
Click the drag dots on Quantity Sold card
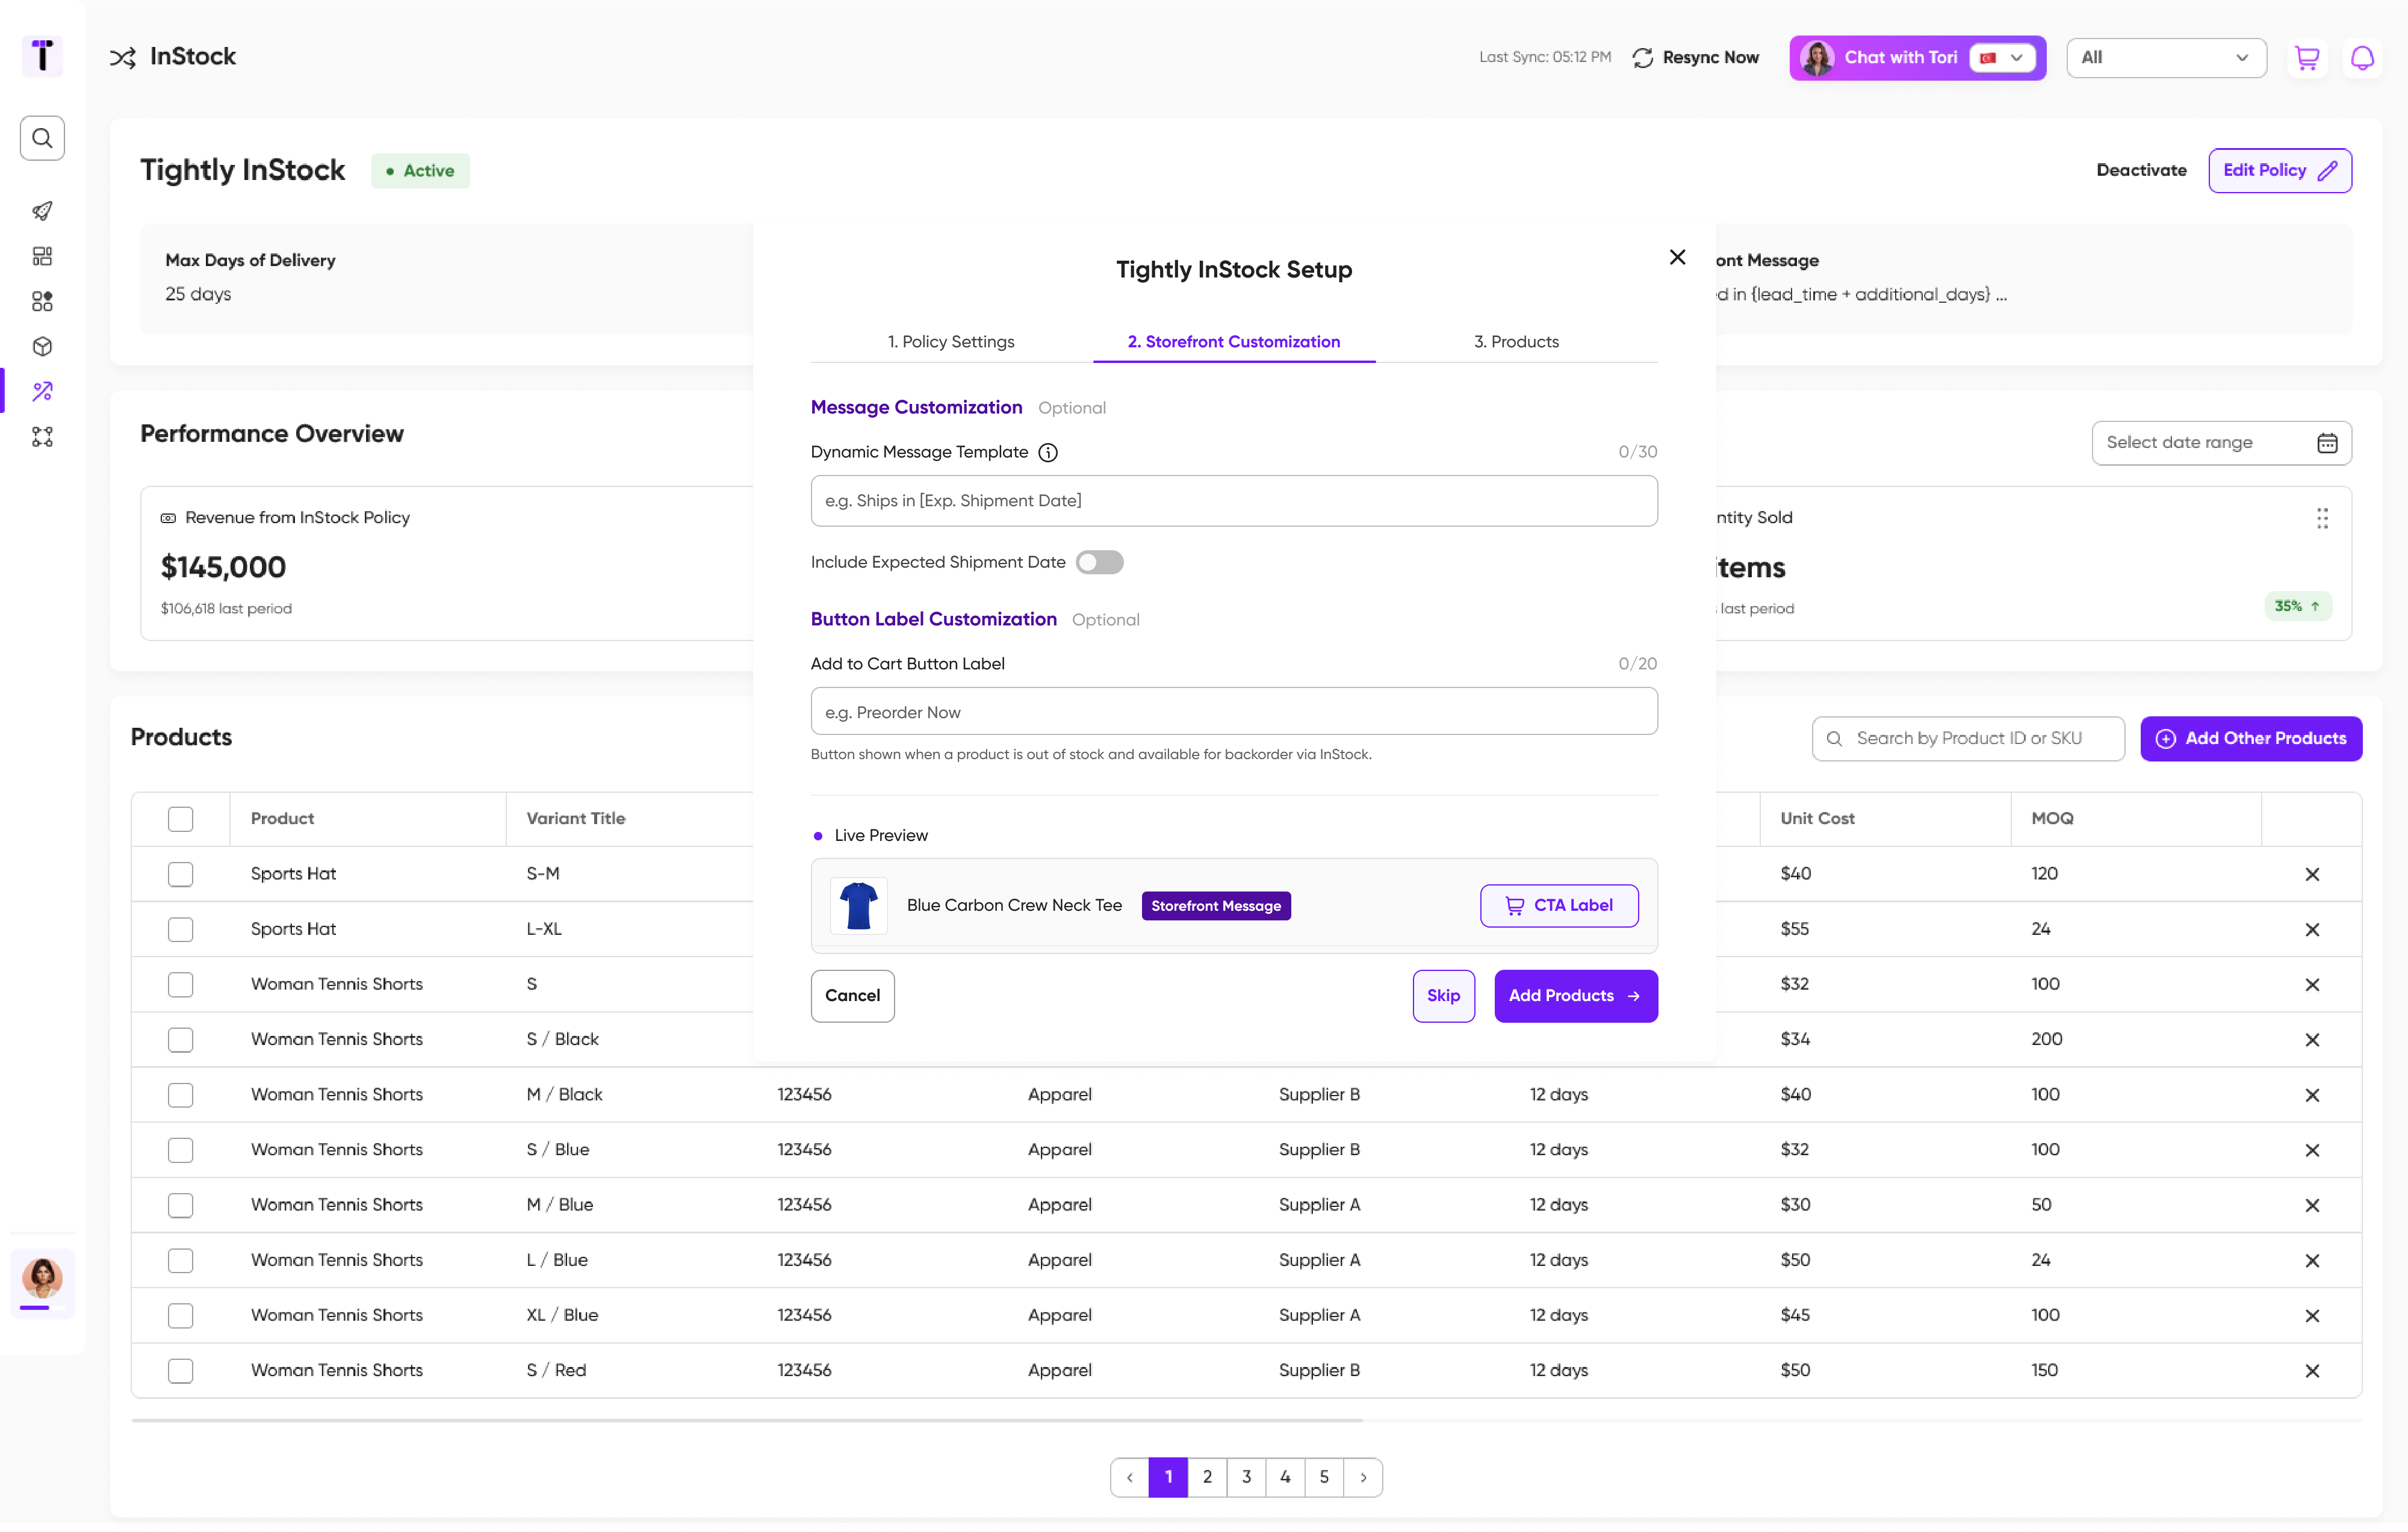click(2322, 518)
